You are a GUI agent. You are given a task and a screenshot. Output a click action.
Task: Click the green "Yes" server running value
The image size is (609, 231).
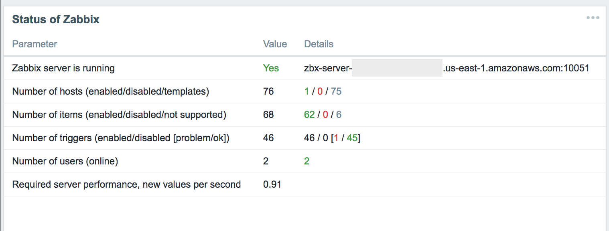pyautogui.click(x=271, y=68)
